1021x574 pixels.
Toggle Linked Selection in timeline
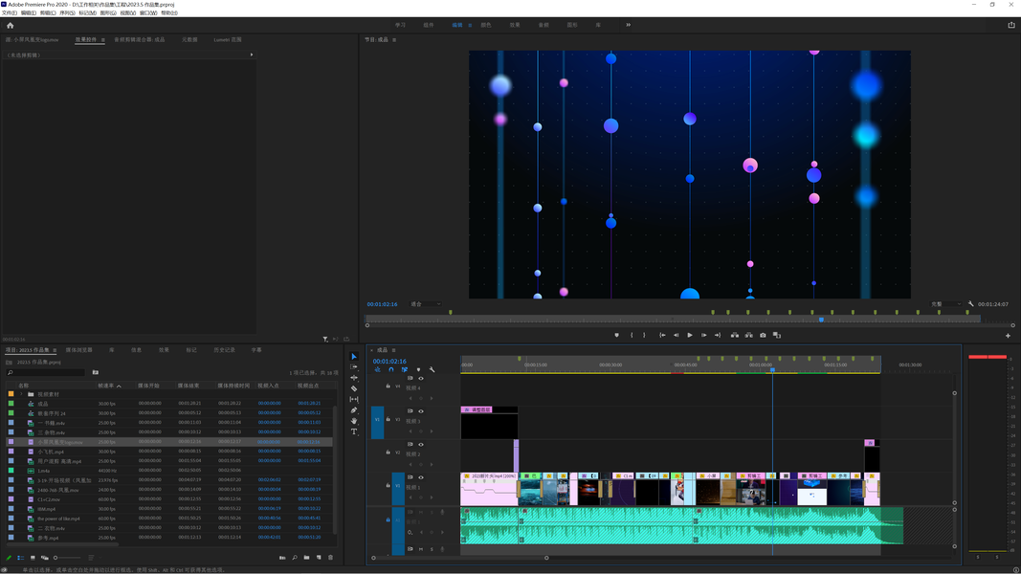(x=405, y=369)
